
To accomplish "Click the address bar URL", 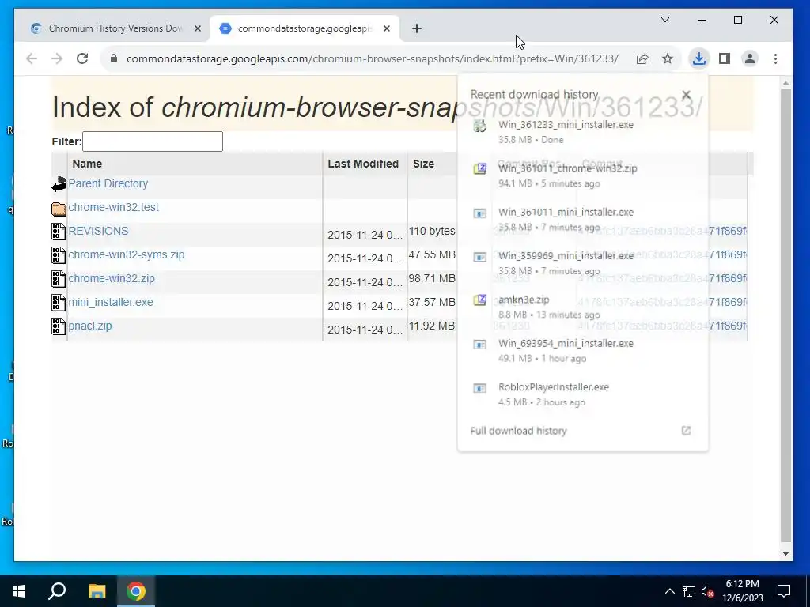I will [372, 58].
